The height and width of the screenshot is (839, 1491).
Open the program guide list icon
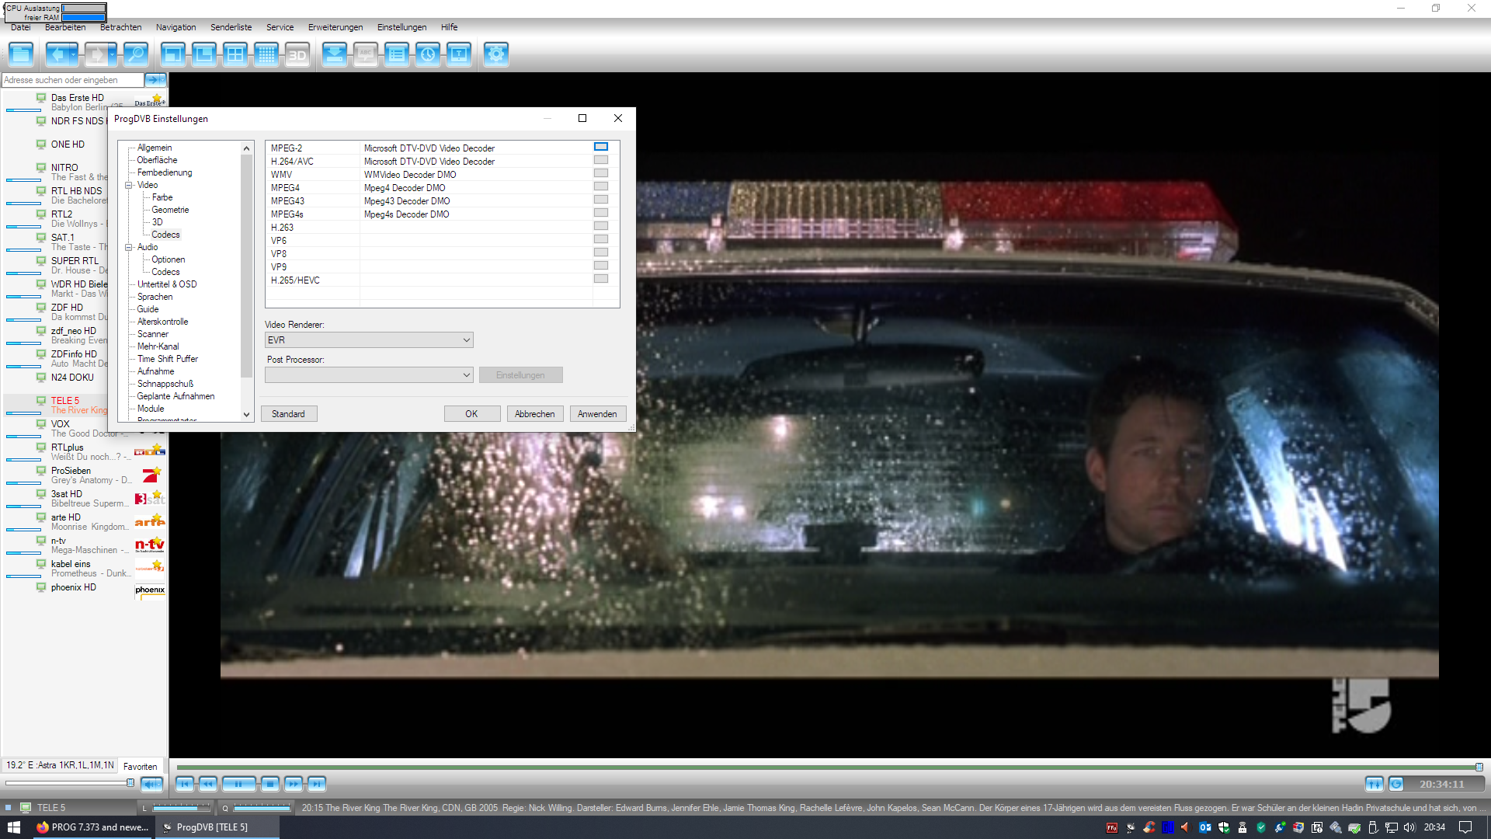point(396,54)
